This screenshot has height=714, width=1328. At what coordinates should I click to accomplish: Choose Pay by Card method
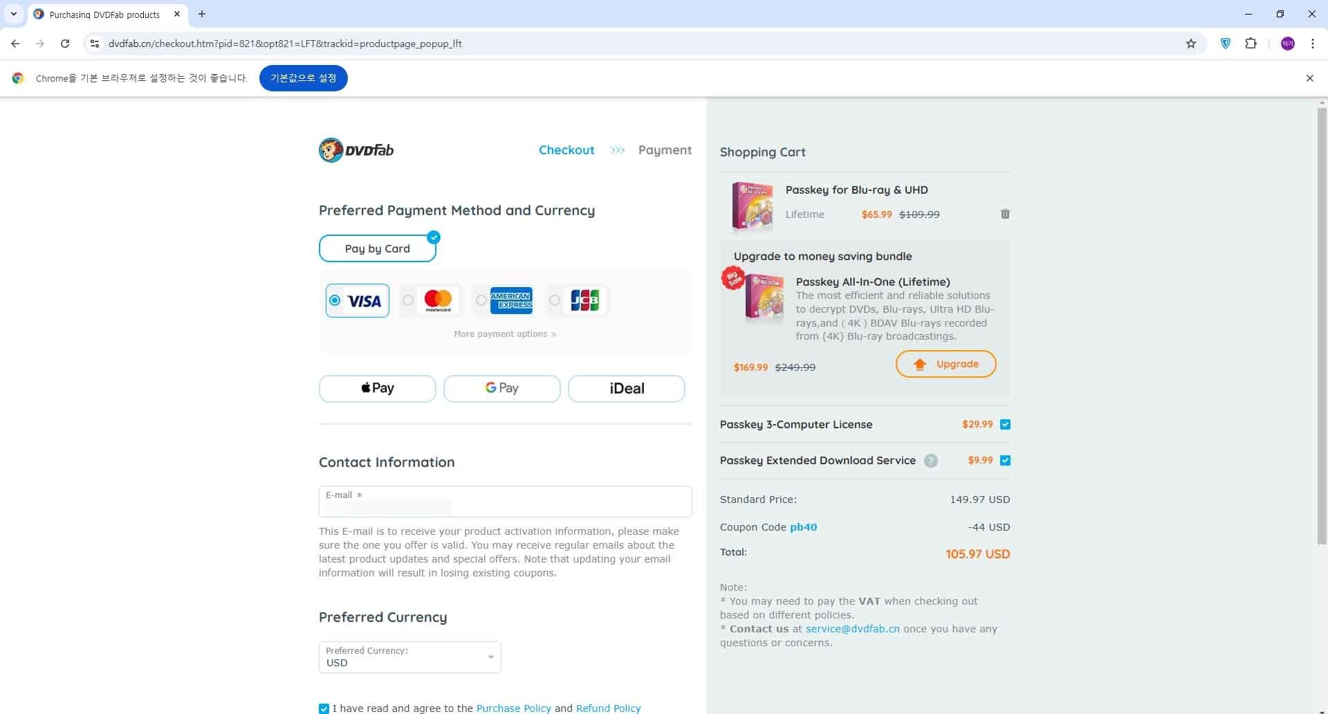(x=378, y=248)
